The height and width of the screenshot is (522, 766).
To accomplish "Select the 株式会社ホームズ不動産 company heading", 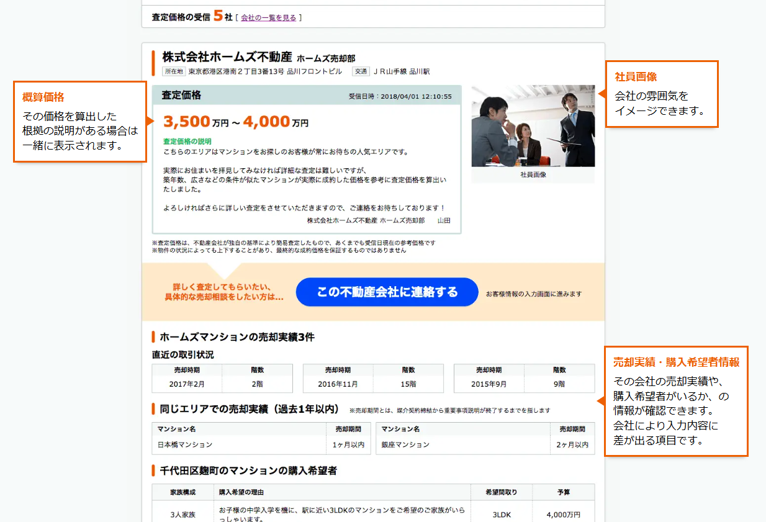I will [227, 57].
